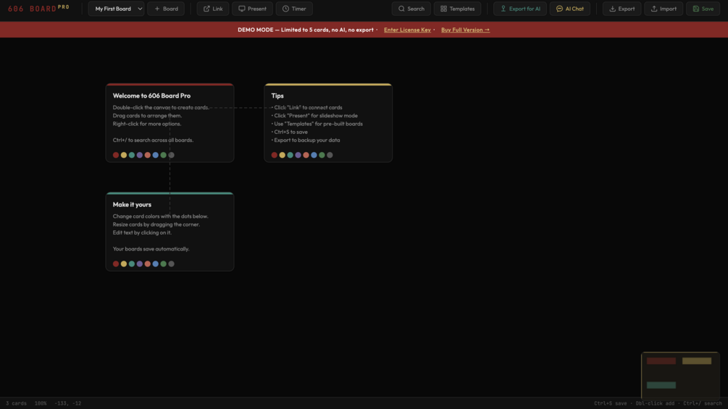Click the 100% zoom level indicator
Viewport: 728px width, 409px height.
click(41, 403)
